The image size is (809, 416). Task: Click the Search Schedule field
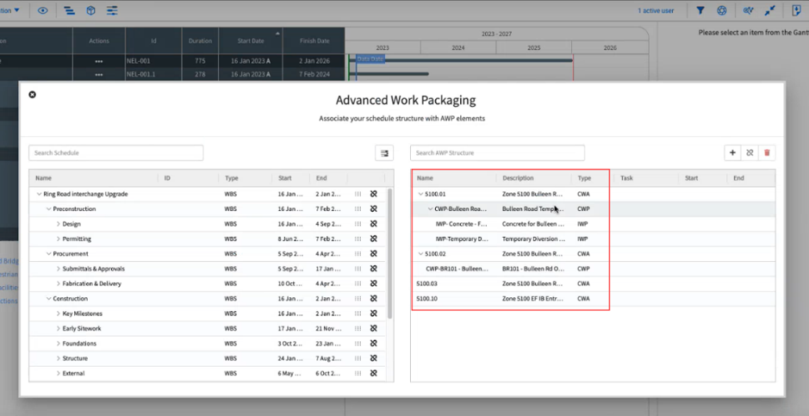point(116,153)
